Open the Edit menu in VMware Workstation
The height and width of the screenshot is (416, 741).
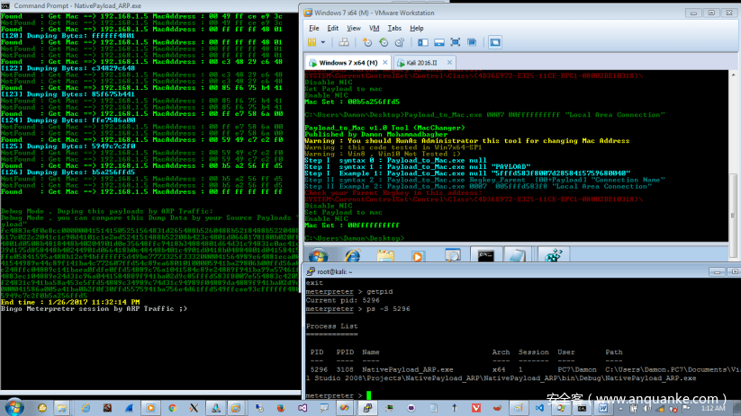pos(333,28)
